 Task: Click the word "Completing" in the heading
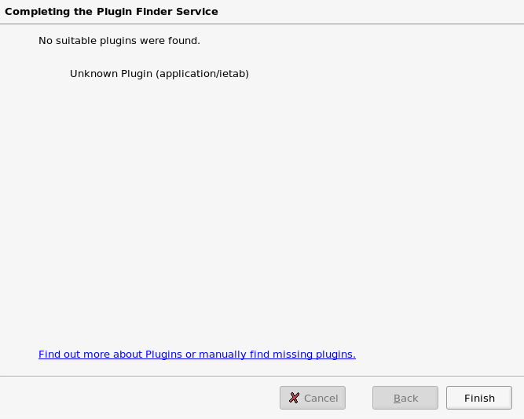point(33,12)
